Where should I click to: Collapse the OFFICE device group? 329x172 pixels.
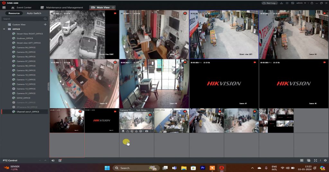4,29
